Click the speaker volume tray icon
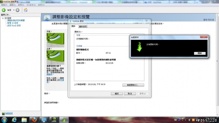 (x=189, y=120)
